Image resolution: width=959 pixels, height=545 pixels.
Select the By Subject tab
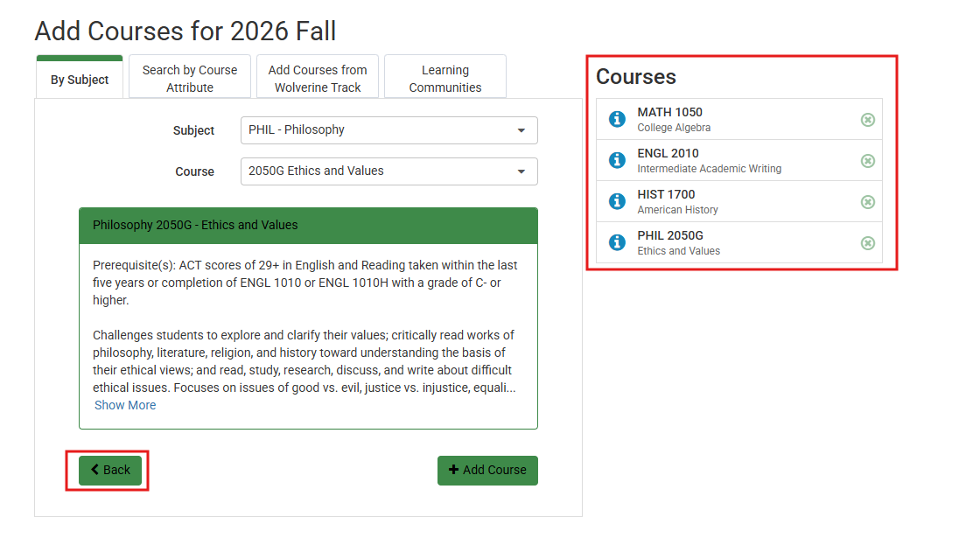(x=80, y=78)
